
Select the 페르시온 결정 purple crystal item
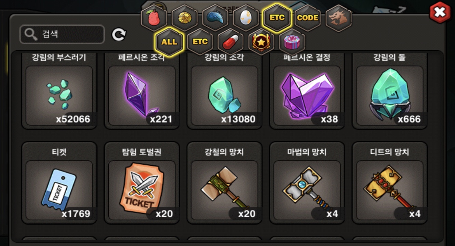tap(307, 91)
